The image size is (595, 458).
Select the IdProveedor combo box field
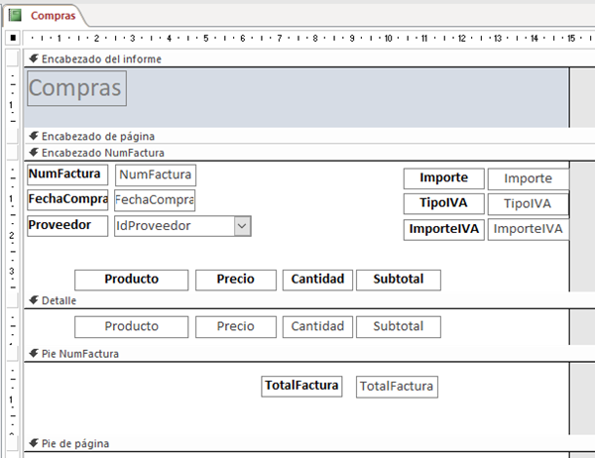point(174,226)
